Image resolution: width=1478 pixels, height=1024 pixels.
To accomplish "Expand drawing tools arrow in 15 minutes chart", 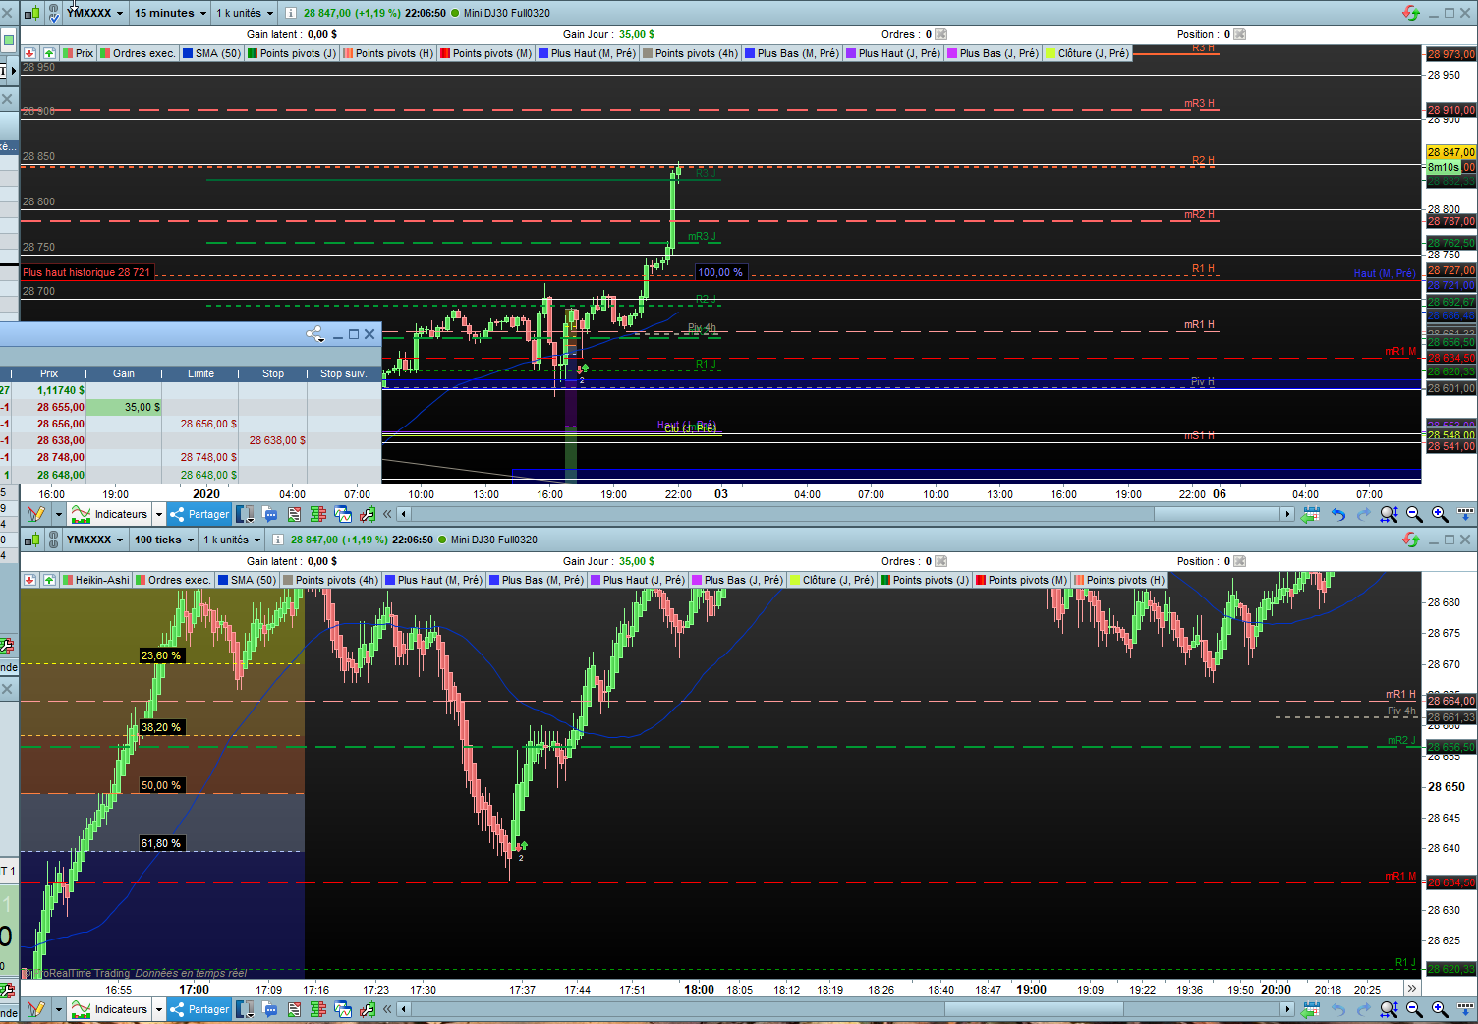I will pos(58,514).
